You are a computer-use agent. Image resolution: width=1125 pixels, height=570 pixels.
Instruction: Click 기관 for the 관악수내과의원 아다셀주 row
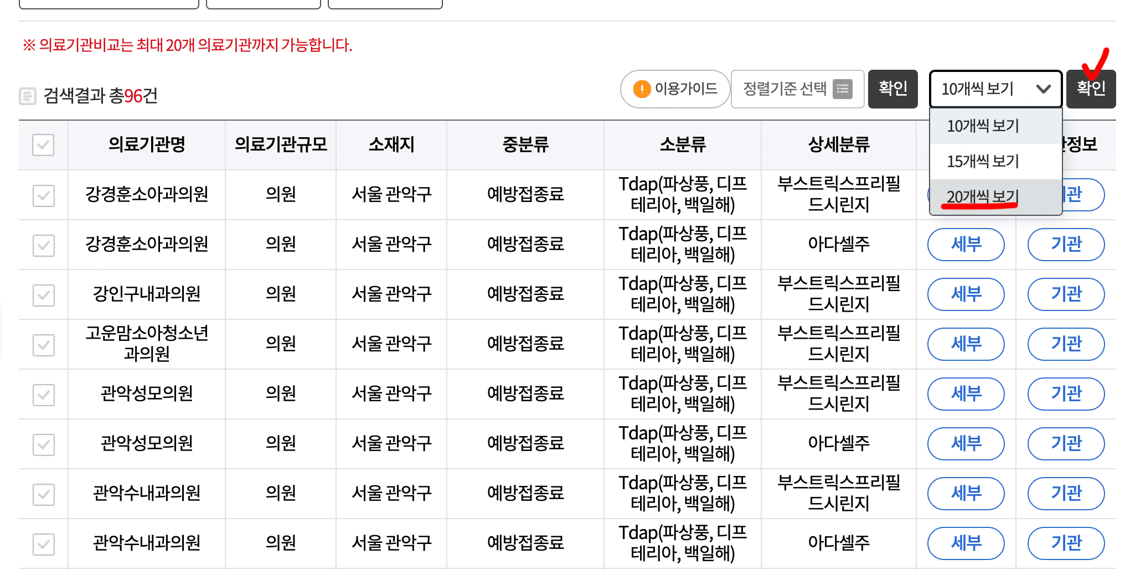tap(1066, 543)
